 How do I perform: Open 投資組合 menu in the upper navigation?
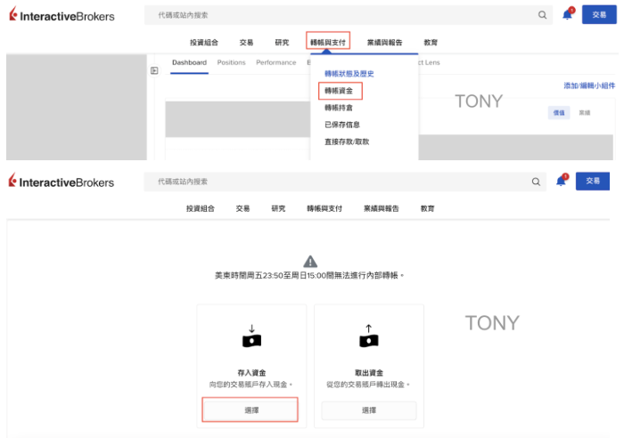(204, 43)
